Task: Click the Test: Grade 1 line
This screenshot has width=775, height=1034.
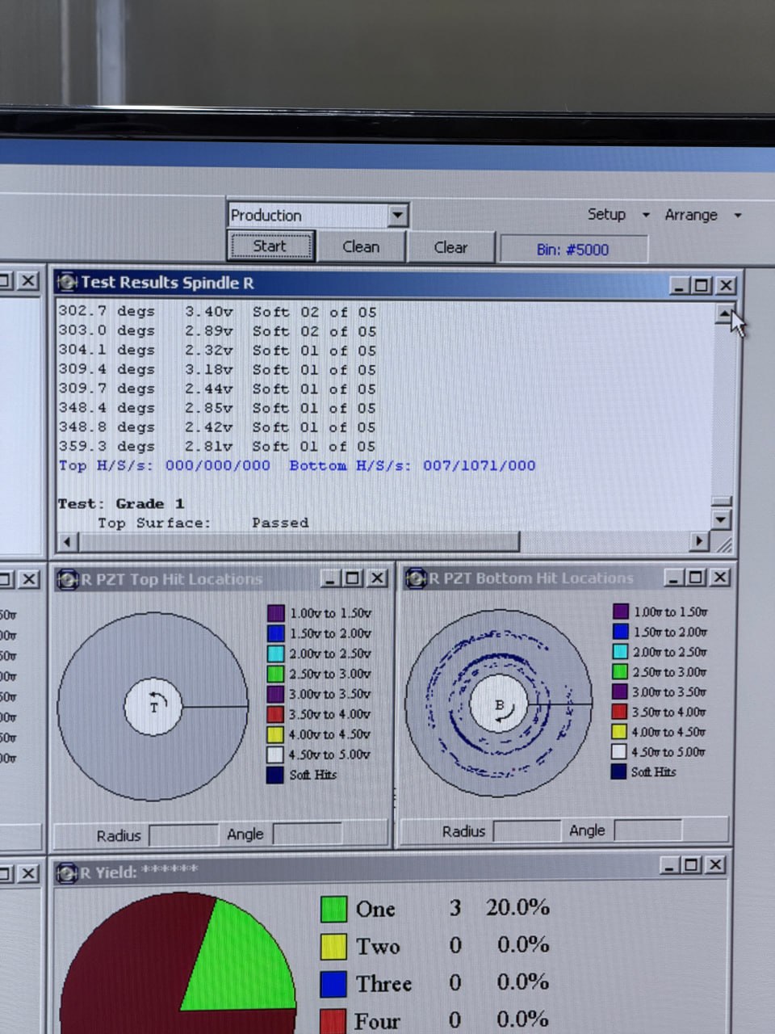Action: coord(121,503)
